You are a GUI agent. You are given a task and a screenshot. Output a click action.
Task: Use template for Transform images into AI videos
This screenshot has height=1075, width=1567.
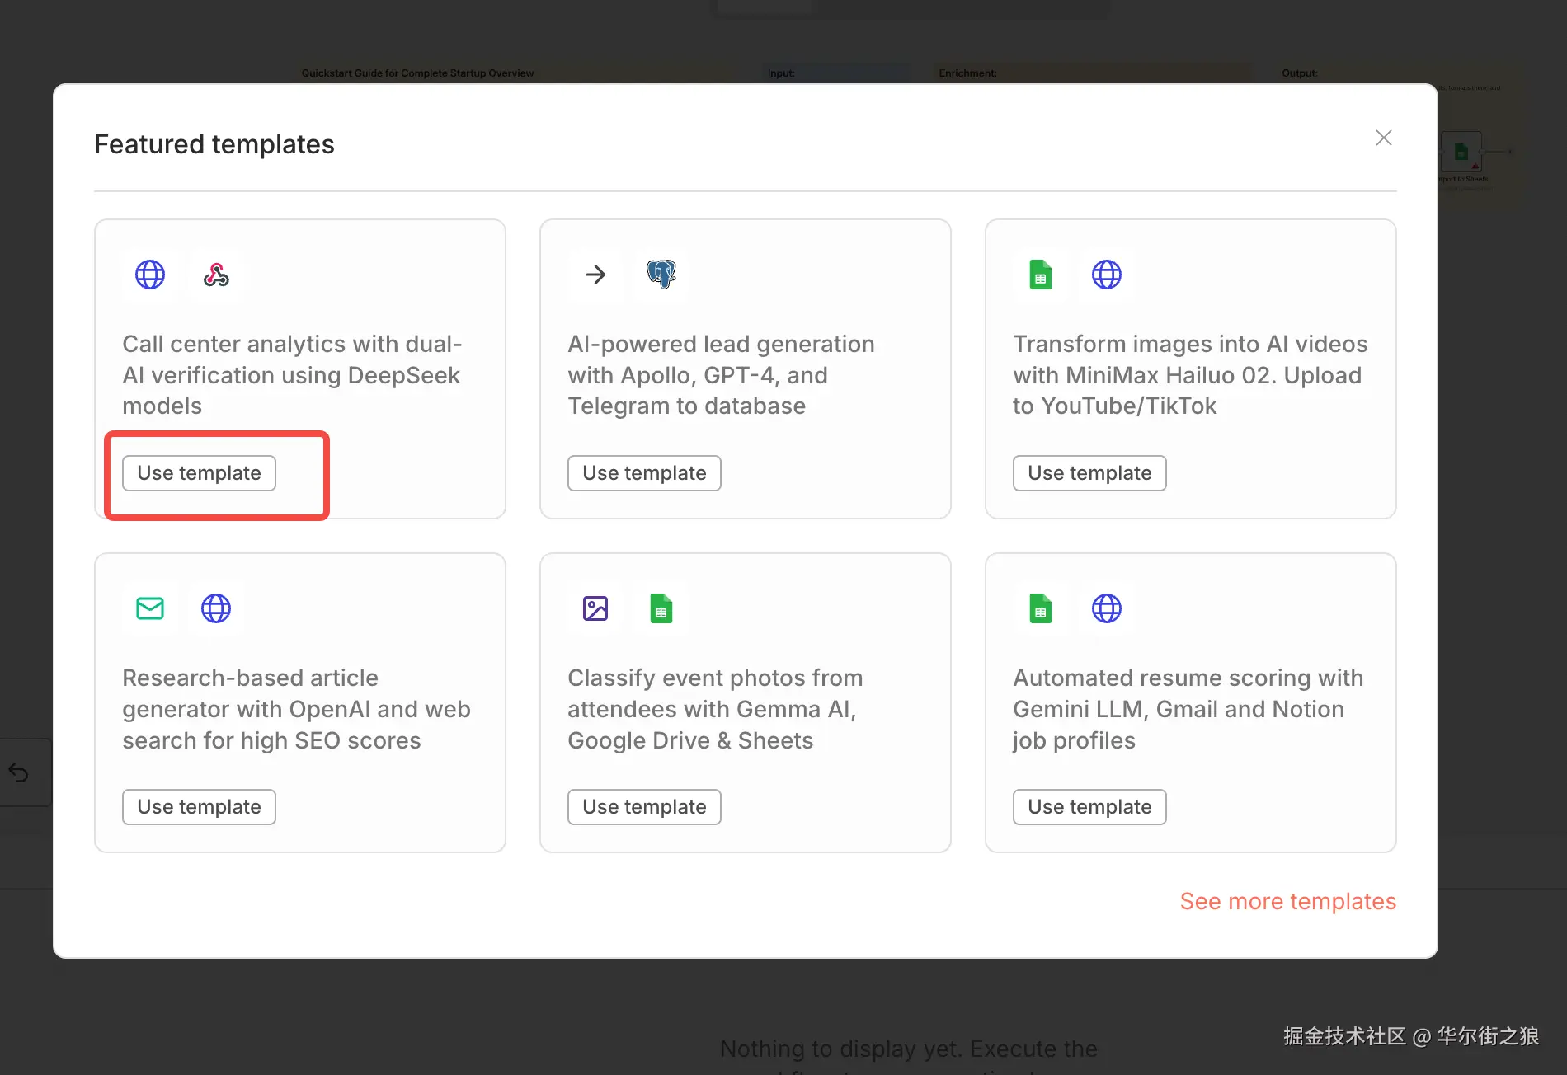[1089, 473]
